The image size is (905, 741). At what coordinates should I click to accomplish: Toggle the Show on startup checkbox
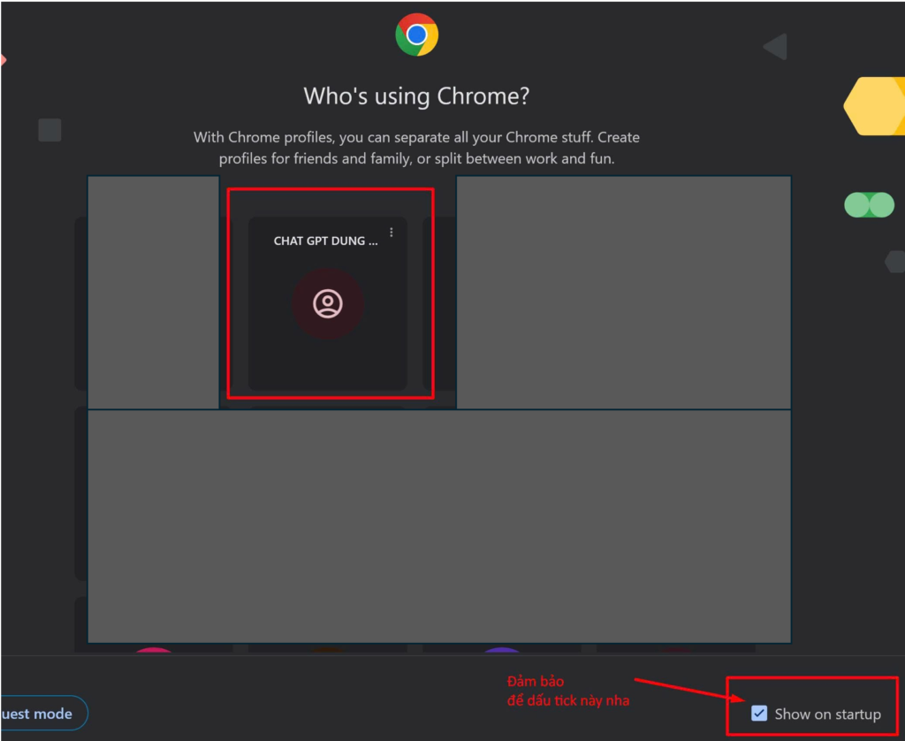tap(759, 714)
